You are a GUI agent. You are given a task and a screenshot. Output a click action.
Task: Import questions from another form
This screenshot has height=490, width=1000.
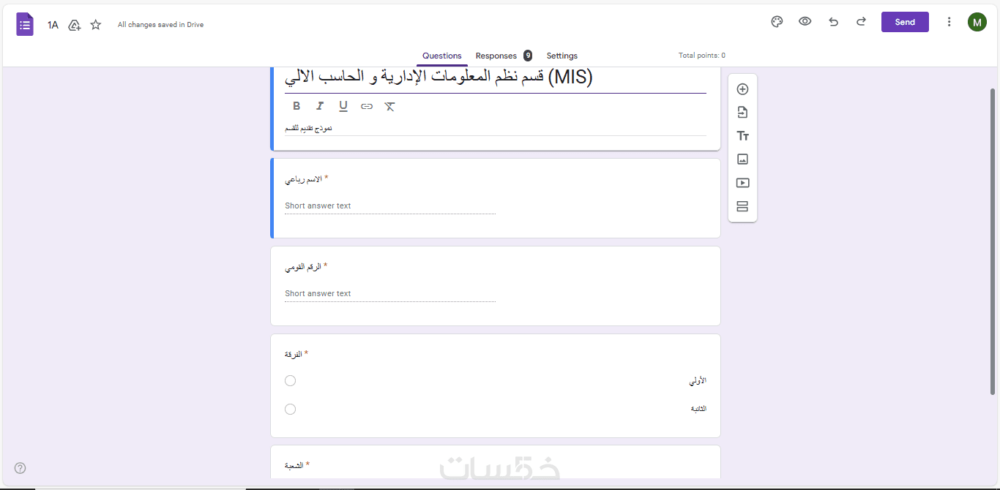click(742, 113)
